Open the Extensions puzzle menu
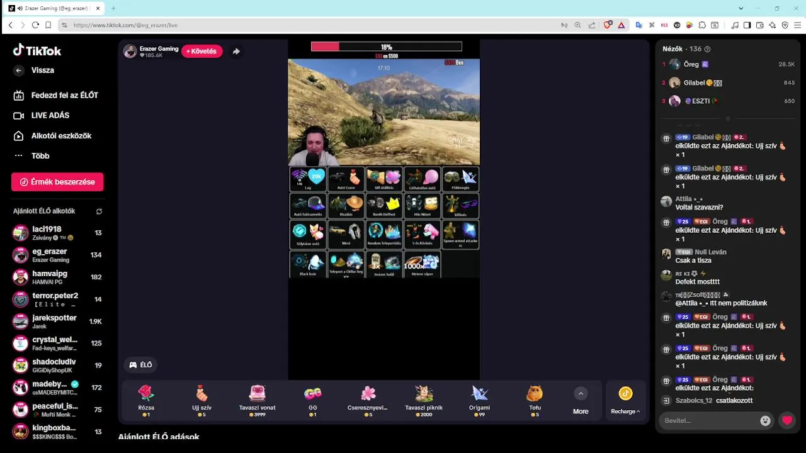 (x=702, y=25)
